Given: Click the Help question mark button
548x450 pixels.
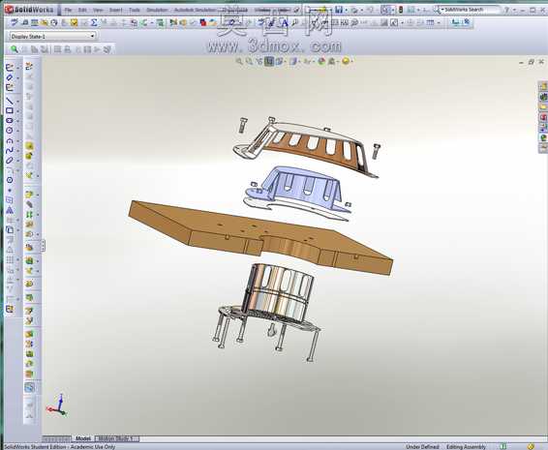Looking at the screenshot, I should point(506,10).
